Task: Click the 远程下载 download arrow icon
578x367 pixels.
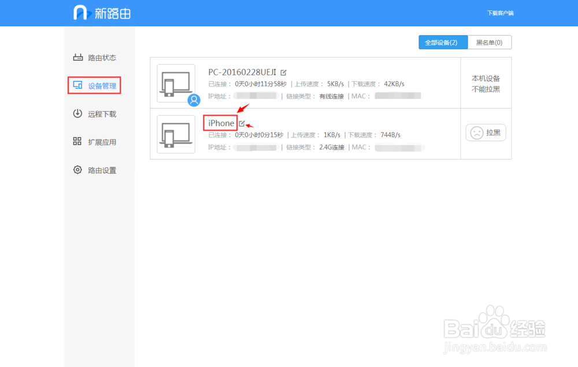Action: [77, 113]
